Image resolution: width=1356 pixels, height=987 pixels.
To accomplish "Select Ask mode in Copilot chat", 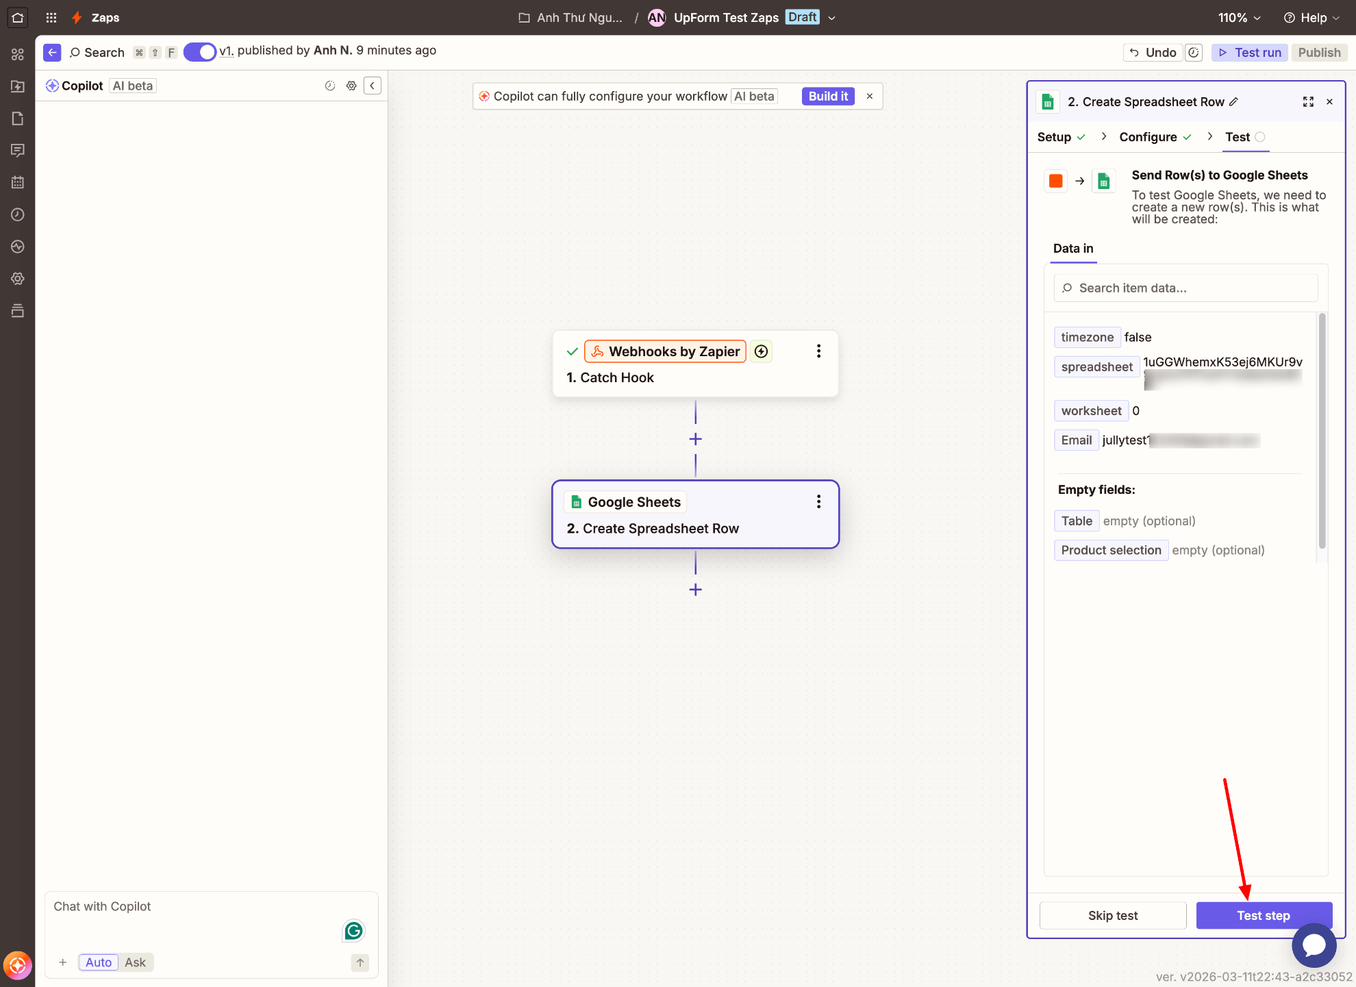I will click(x=136, y=962).
